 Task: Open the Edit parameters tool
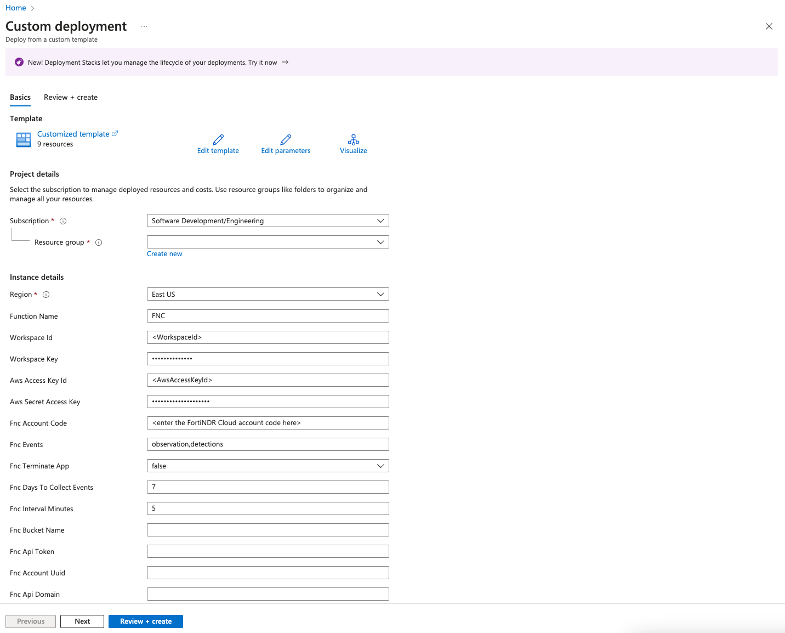pyautogui.click(x=285, y=140)
